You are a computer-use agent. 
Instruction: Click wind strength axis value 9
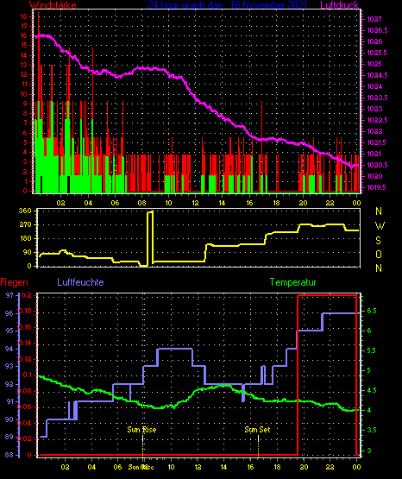tap(25, 104)
